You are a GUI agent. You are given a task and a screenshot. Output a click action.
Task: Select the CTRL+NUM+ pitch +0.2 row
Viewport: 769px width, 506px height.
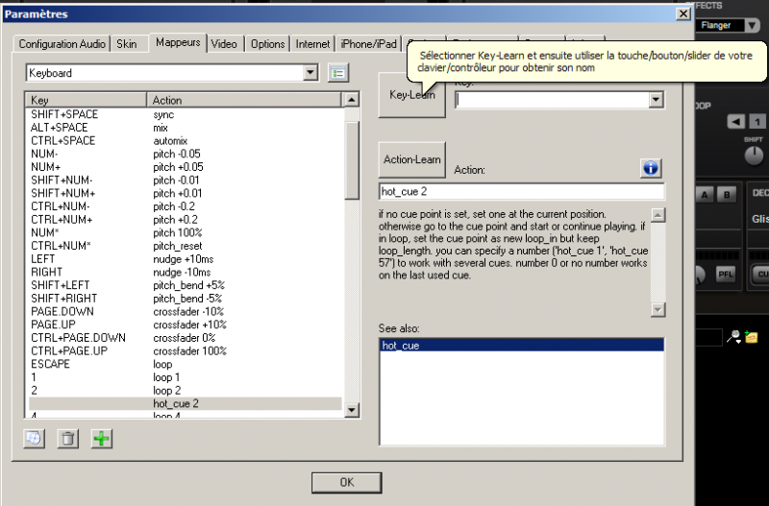[185, 220]
